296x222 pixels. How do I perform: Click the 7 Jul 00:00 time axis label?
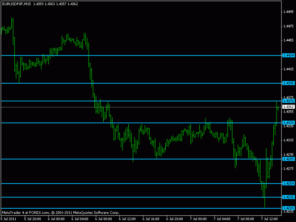coord(198,219)
